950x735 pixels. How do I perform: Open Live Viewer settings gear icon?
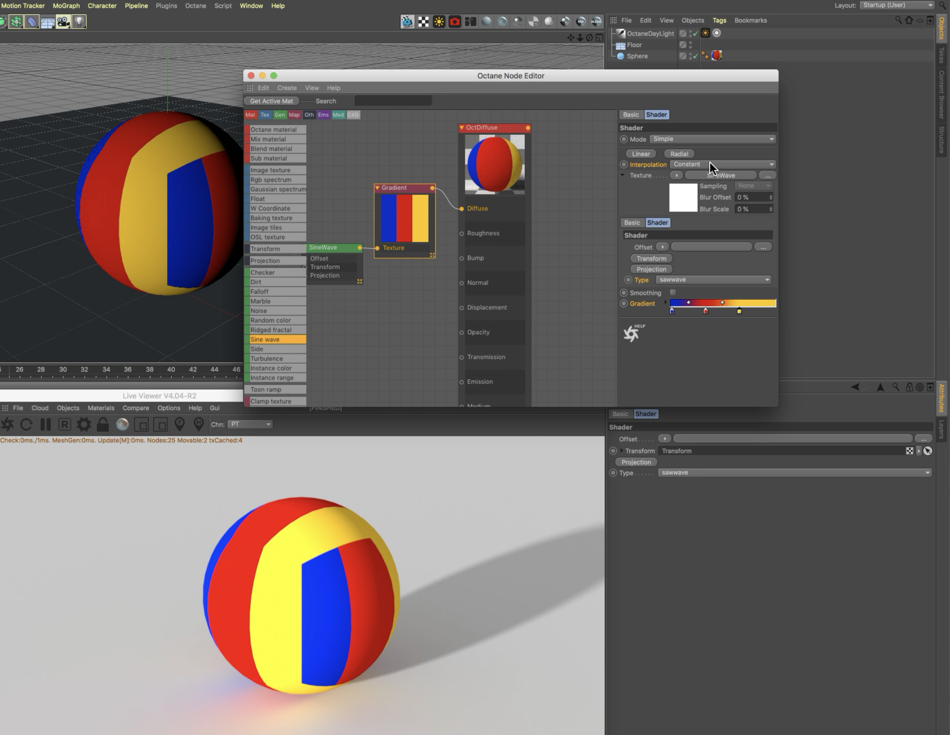tap(84, 424)
